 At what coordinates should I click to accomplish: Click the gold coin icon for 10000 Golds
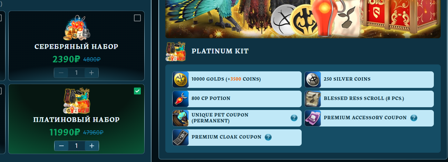pos(181,80)
